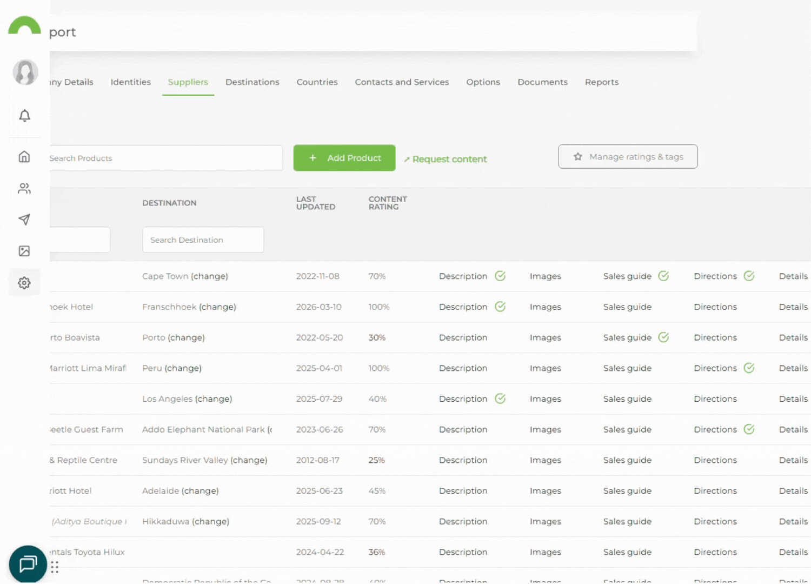Click Sales guide checkmark in Porto row
This screenshot has width=811, height=584.
click(x=663, y=337)
